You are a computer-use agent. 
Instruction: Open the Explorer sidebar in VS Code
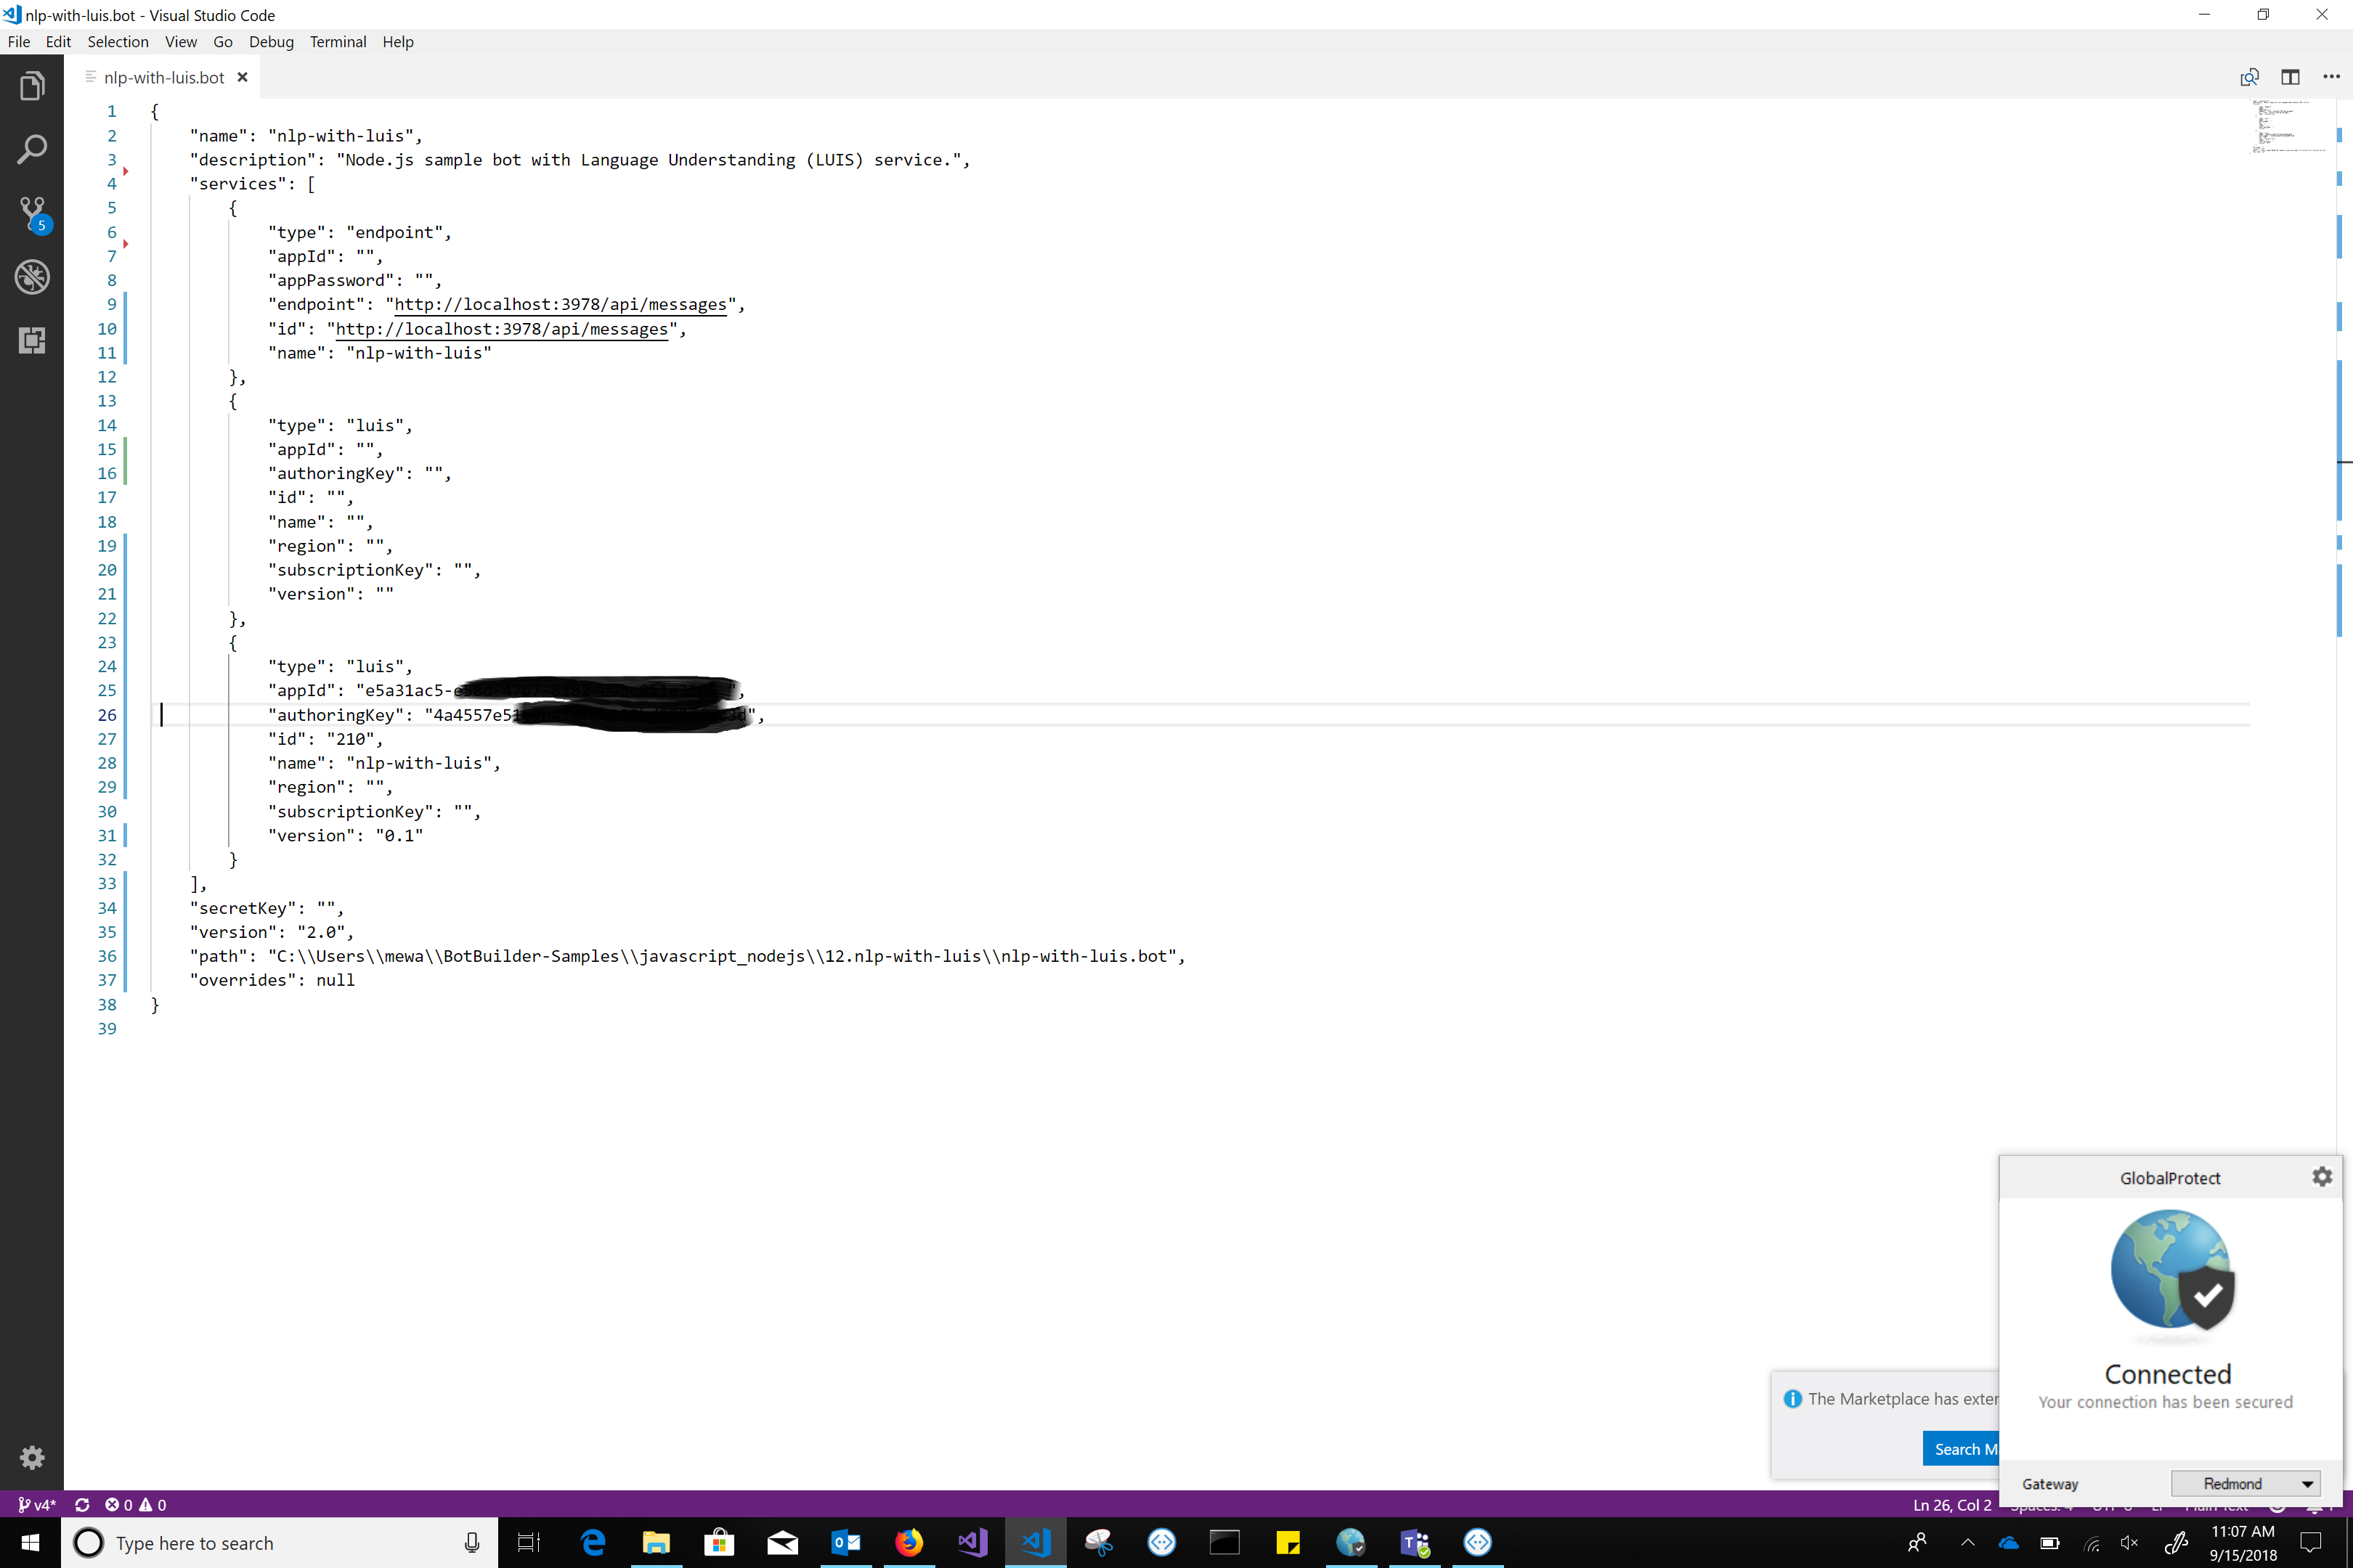point(33,86)
